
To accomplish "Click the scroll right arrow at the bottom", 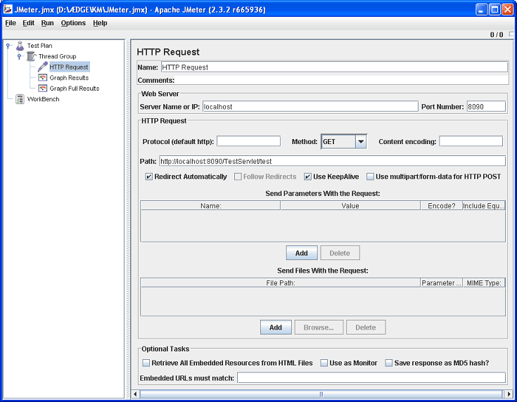I will [x=509, y=394].
